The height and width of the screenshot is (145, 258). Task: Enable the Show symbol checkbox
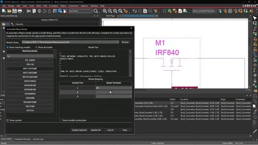click(x=8, y=120)
